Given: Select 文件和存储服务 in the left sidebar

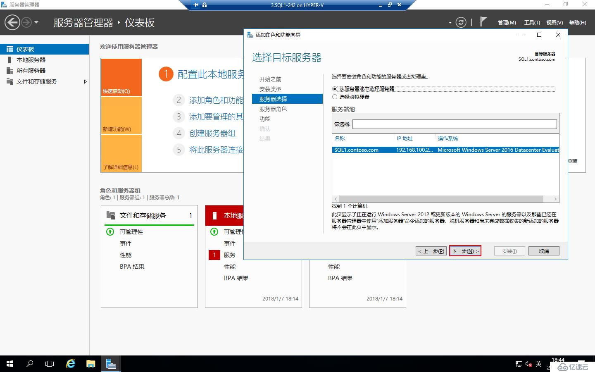Looking at the screenshot, I should point(44,81).
